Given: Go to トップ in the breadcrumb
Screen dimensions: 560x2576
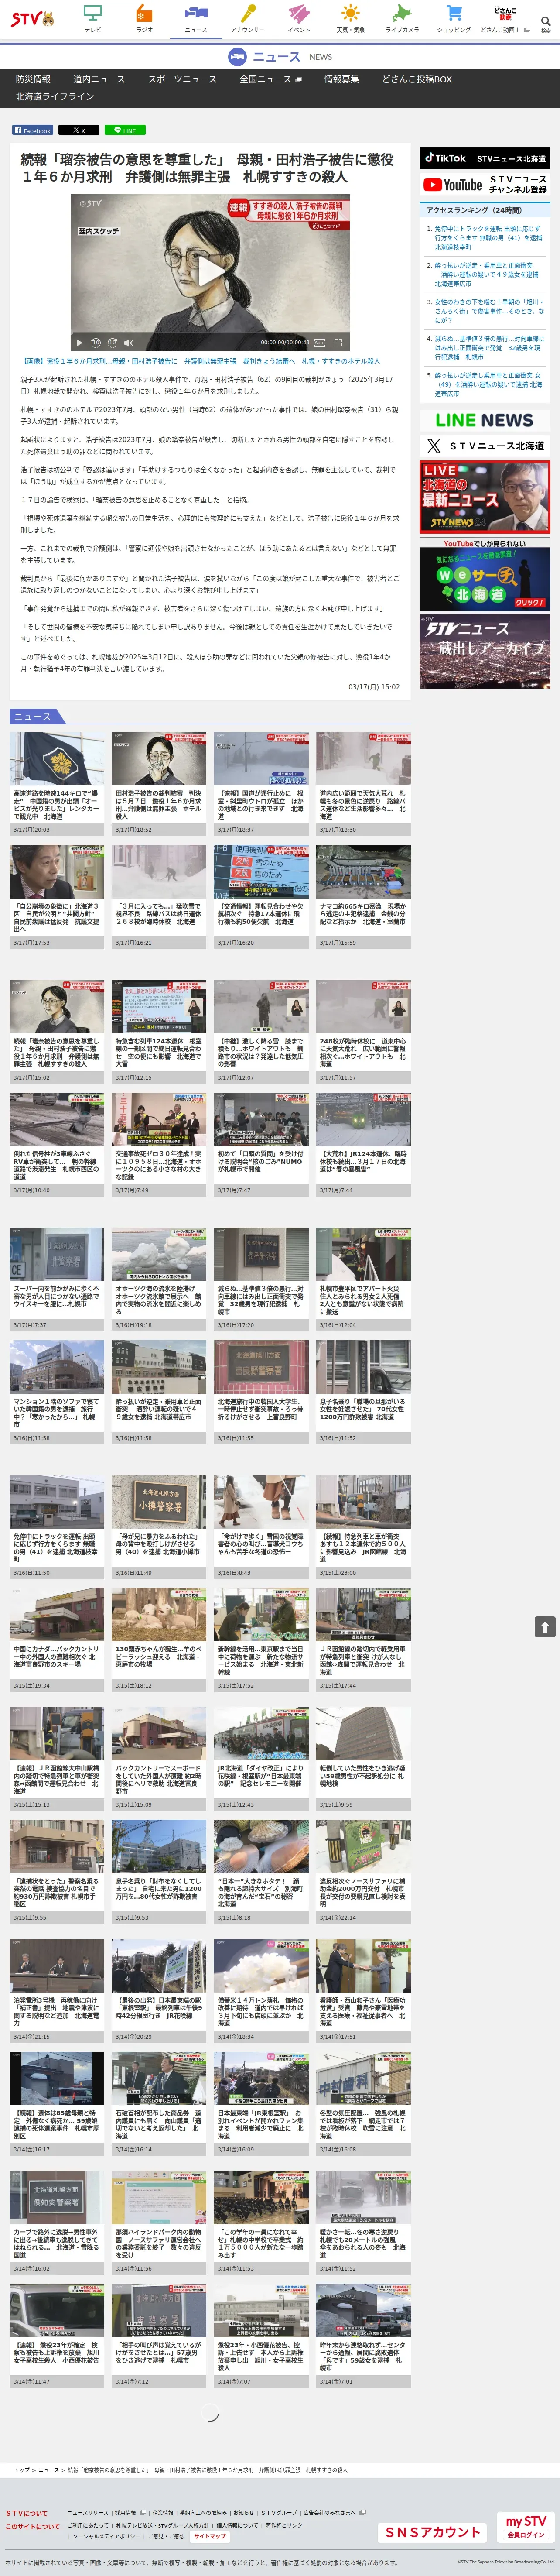Looking at the screenshot, I should (x=22, y=2469).
